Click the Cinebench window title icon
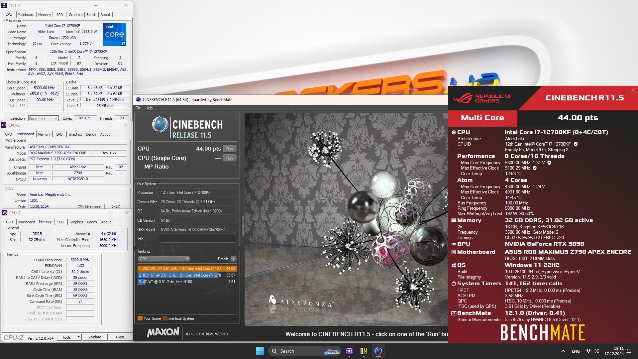The height and width of the screenshot is (359, 638). click(138, 99)
